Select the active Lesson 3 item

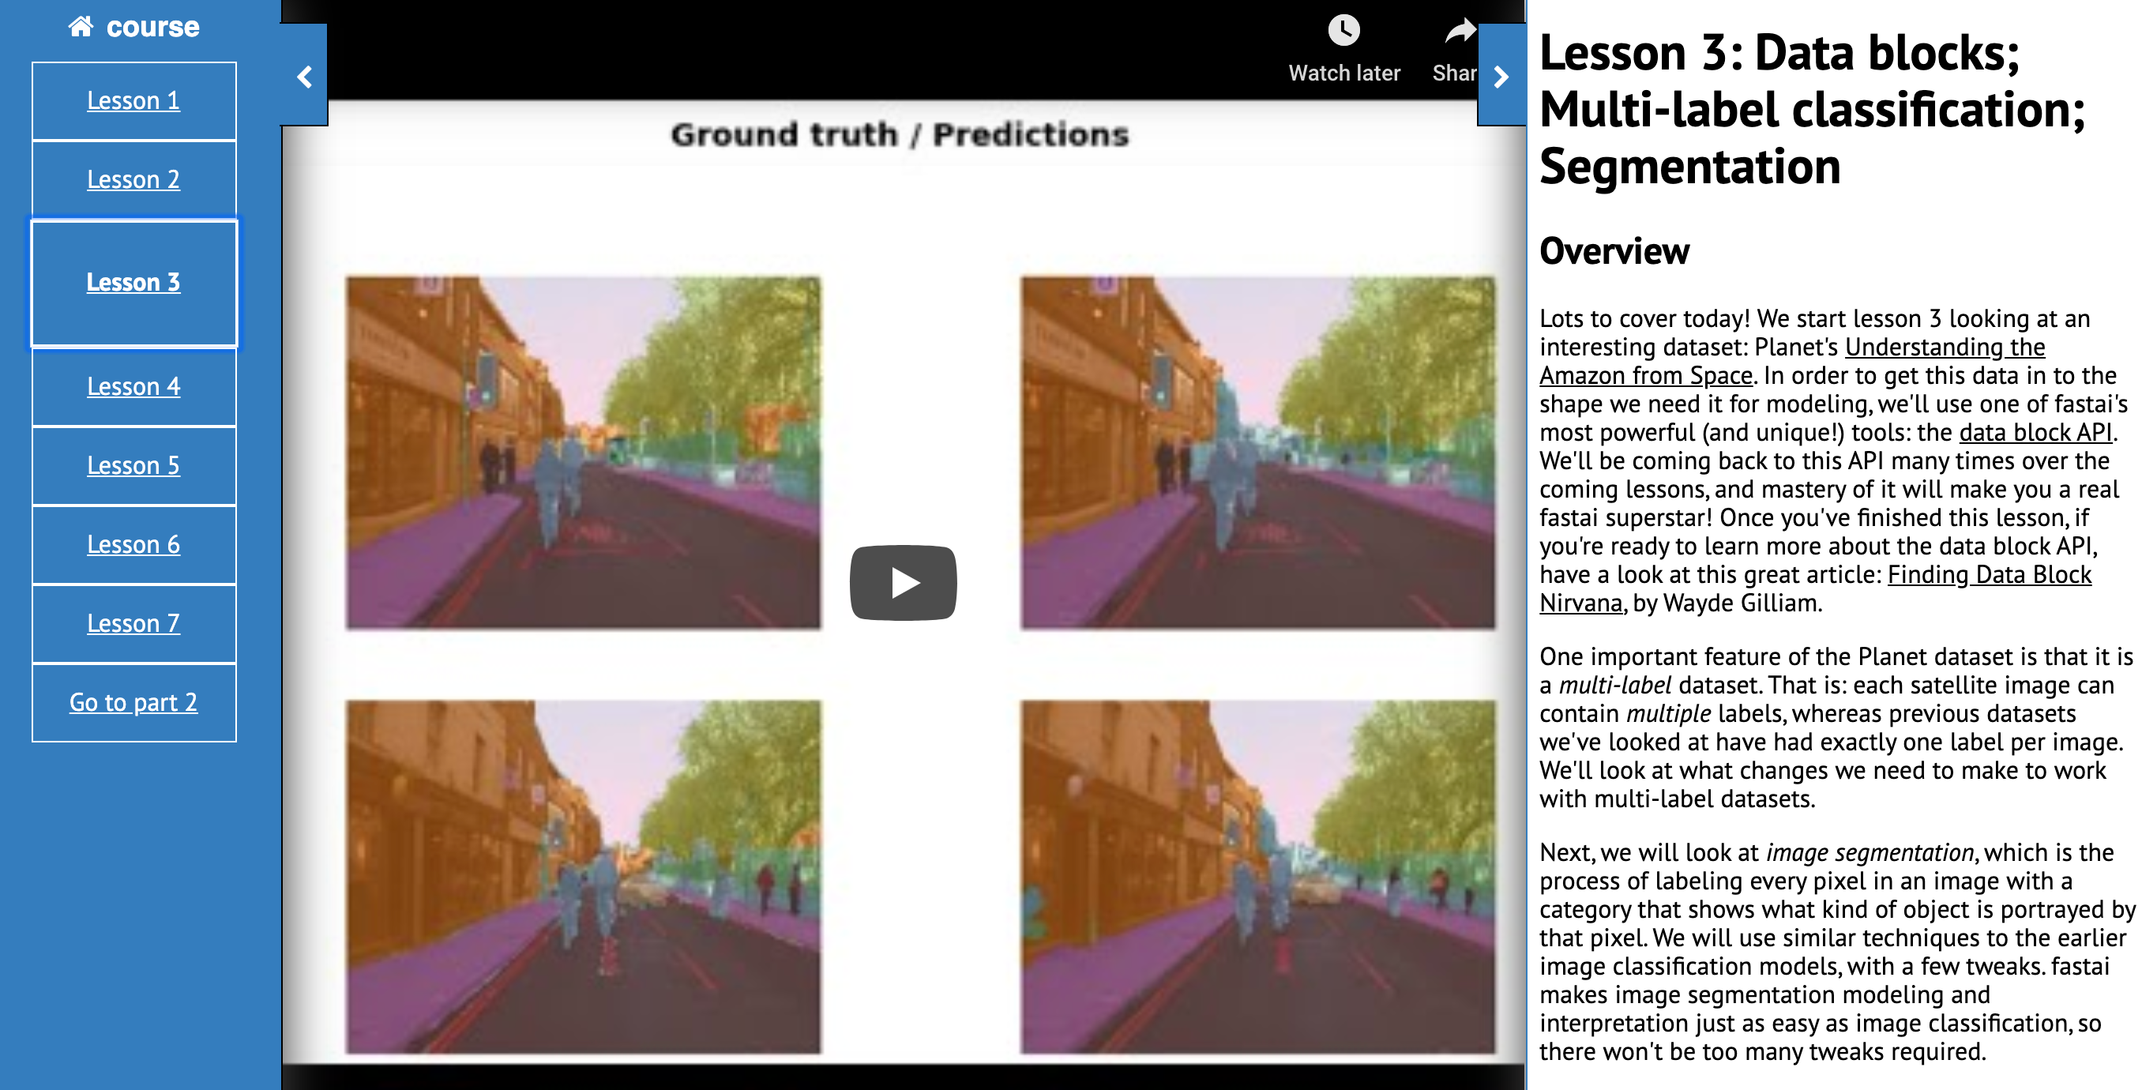pos(133,283)
